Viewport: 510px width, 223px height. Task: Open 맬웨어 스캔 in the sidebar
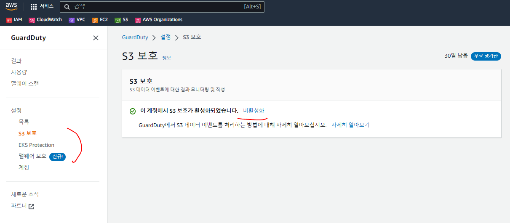(x=25, y=84)
